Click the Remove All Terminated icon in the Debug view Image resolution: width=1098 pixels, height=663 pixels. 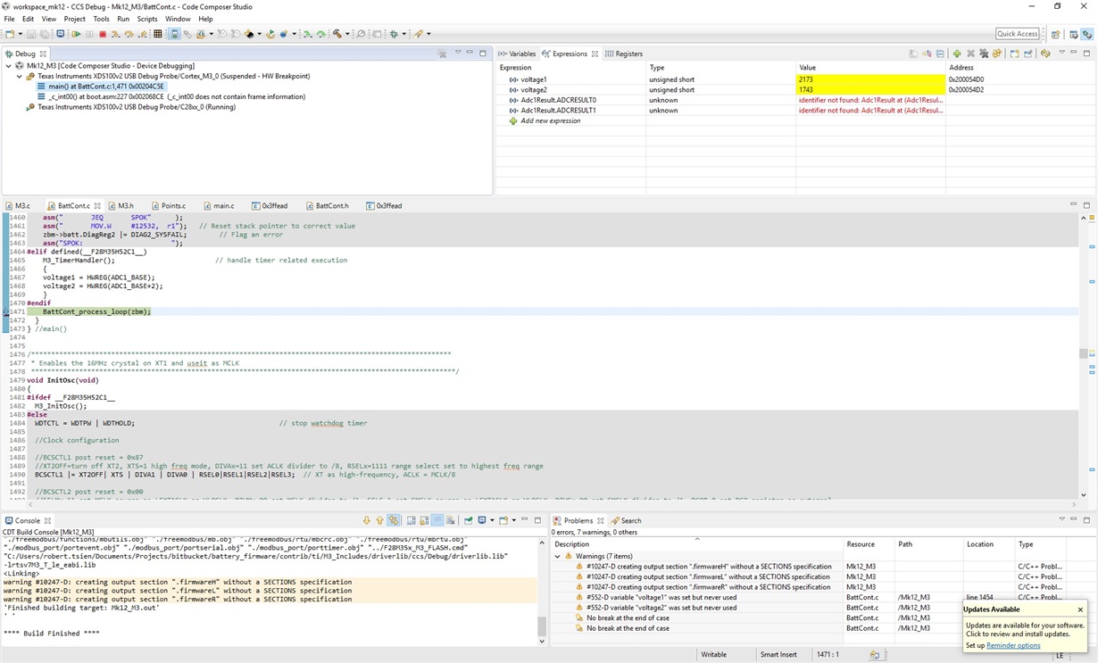[442, 54]
